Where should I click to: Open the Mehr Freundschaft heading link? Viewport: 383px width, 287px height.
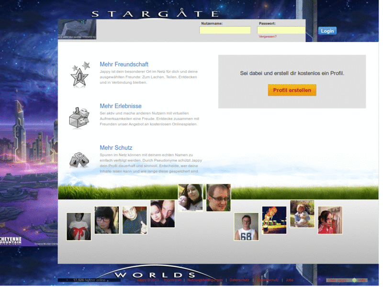(x=124, y=64)
